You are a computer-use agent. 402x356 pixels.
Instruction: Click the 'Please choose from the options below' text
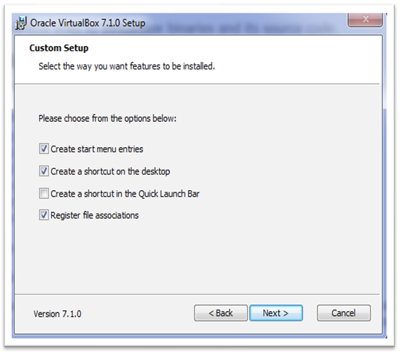coord(107,118)
